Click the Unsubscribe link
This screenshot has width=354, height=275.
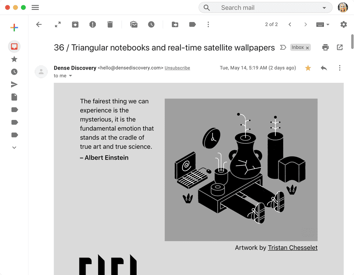[x=177, y=68]
